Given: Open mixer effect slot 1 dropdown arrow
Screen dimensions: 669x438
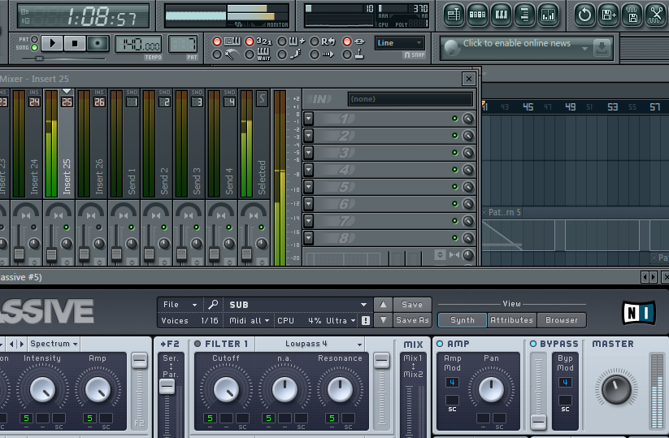Looking at the screenshot, I should [x=308, y=119].
